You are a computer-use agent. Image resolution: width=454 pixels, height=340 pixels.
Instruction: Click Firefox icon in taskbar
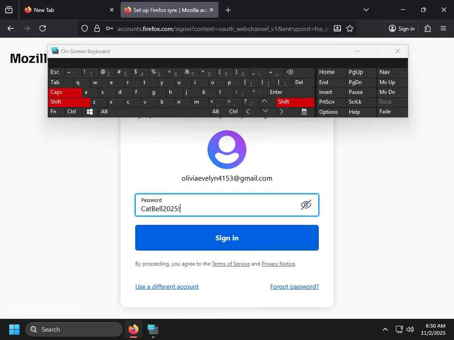coord(133,329)
